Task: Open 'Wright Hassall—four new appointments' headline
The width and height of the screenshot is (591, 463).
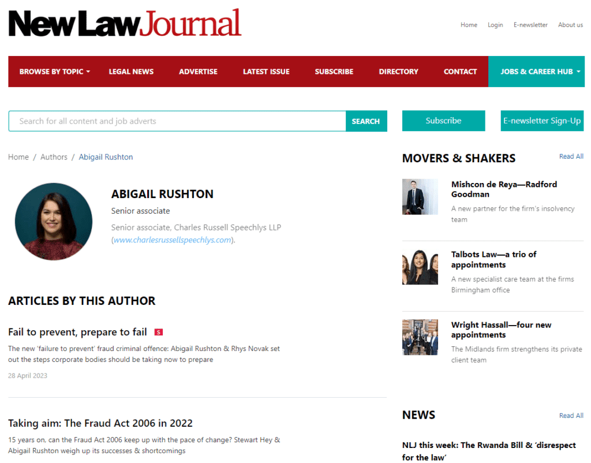Action: 502,330
